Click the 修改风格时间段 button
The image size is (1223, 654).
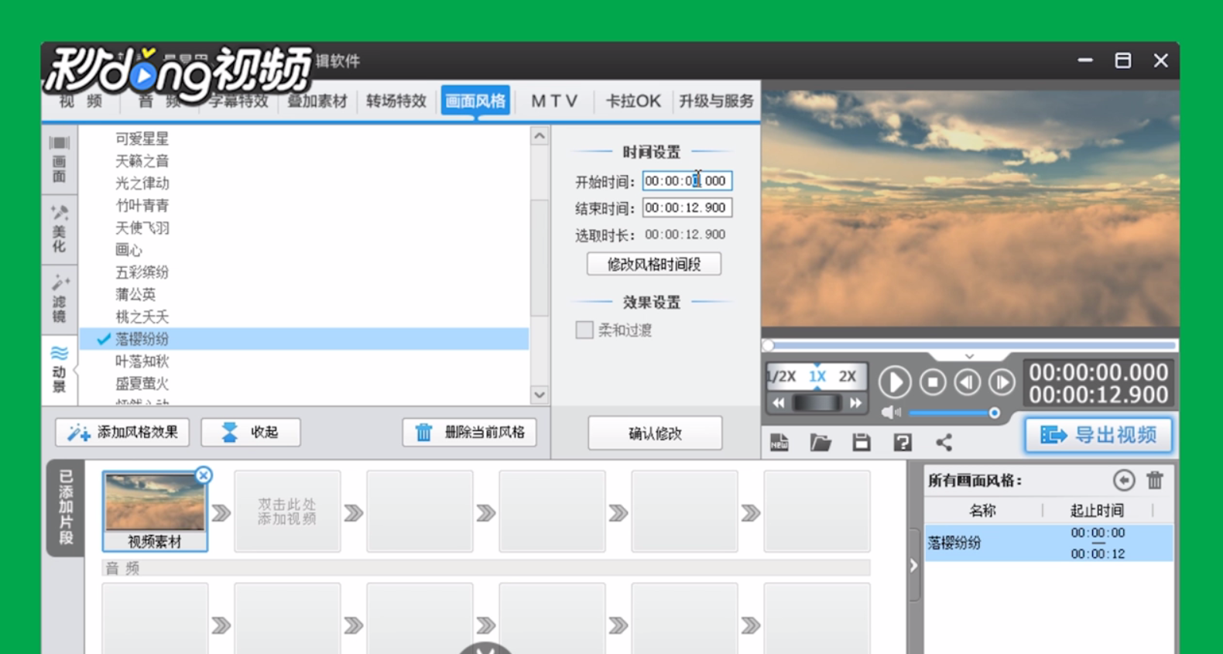click(x=654, y=264)
